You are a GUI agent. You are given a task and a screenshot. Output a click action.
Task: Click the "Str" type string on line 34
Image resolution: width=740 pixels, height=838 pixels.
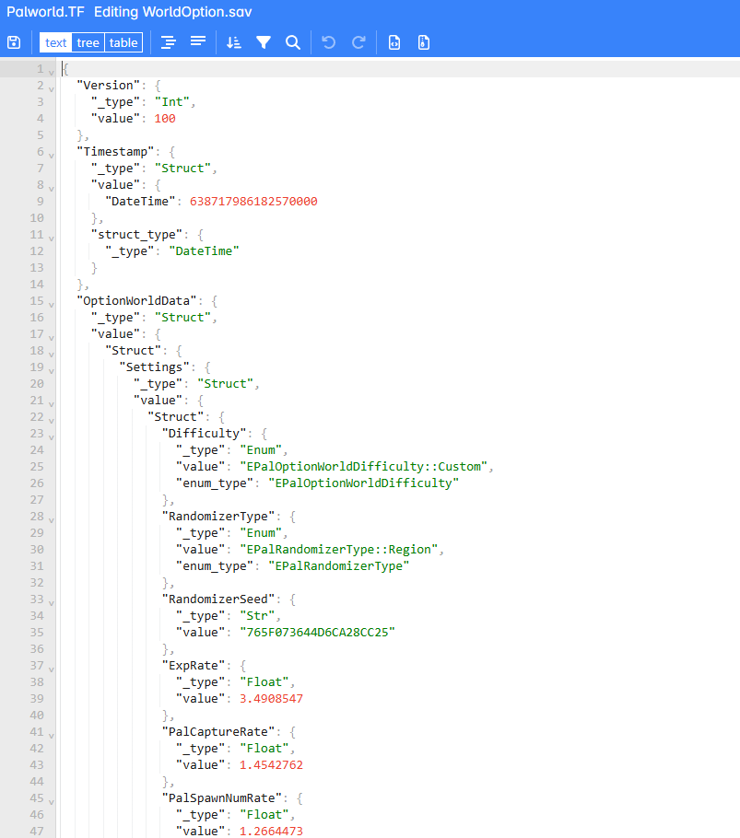257,616
